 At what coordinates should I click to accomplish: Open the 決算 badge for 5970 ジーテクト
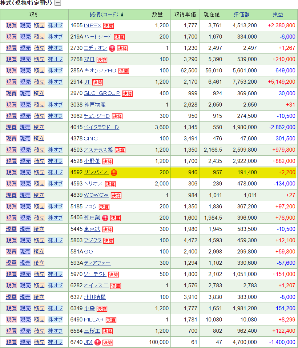(x=113, y=275)
